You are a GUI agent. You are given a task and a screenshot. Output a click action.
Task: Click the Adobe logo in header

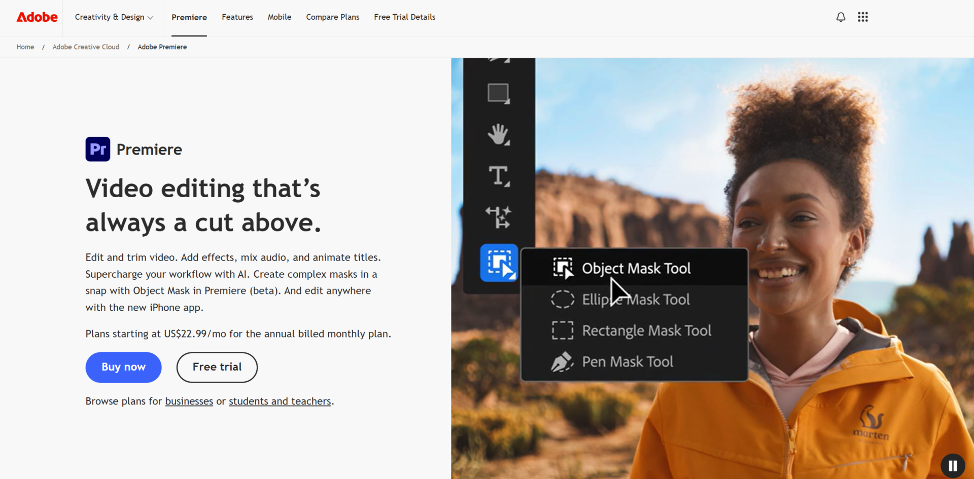(37, 17)
